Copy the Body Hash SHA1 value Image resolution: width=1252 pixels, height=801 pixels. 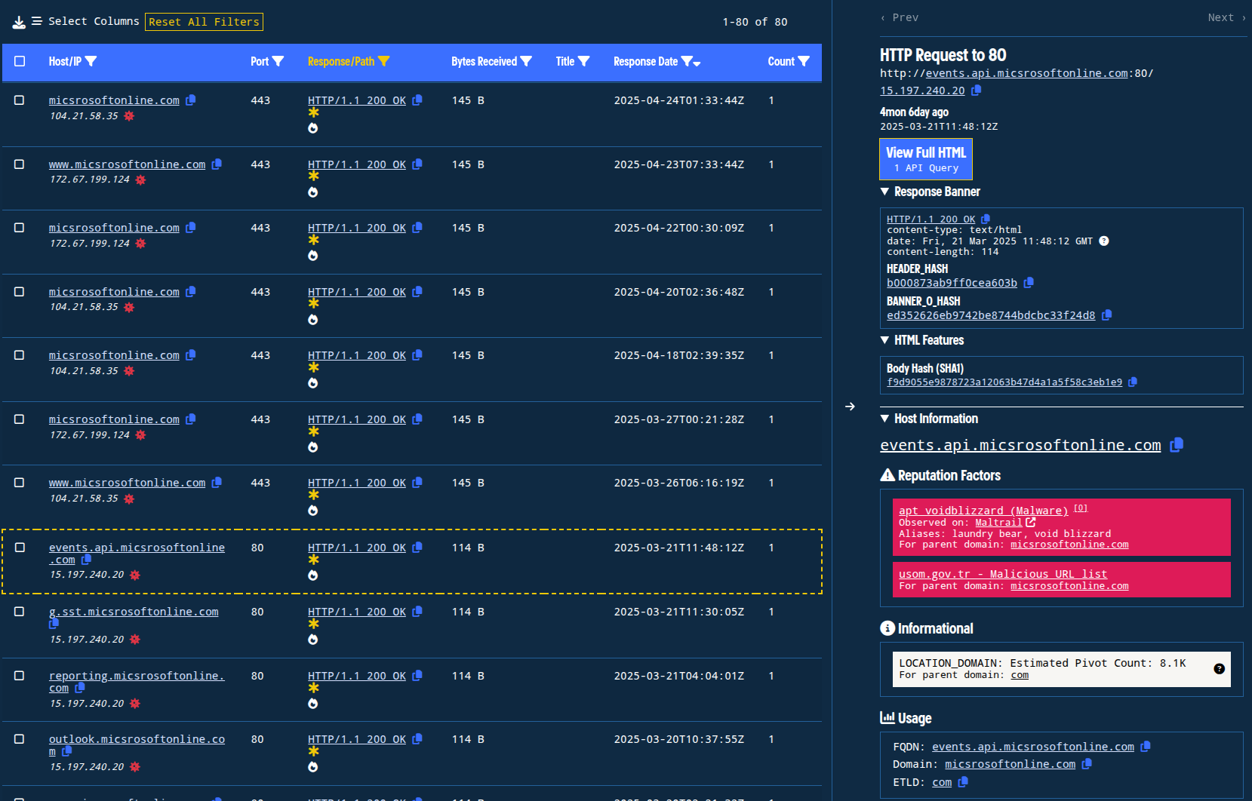click(1133, 382)
